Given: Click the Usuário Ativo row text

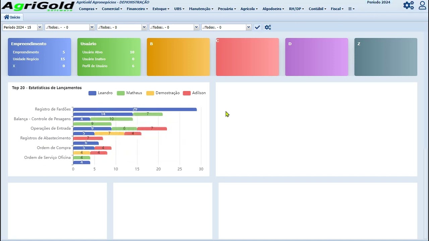Looking at the screenshot, I should click(93, 52).
